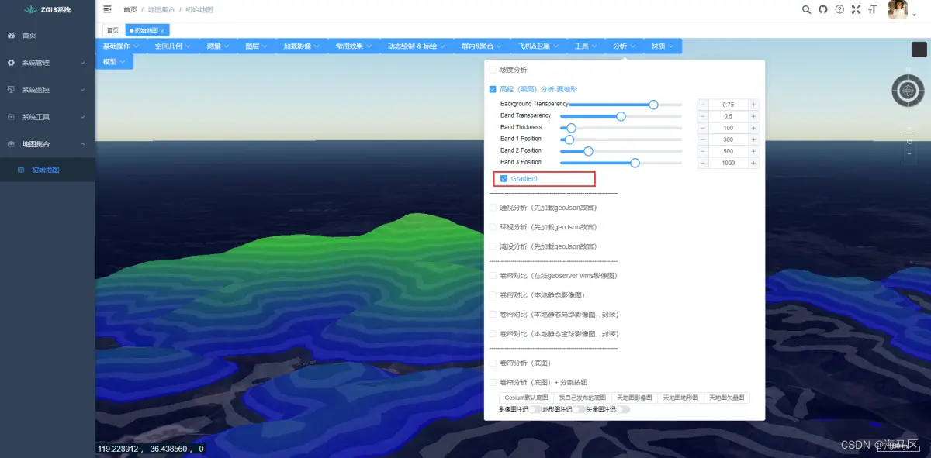Click the Band Thickness value input field

(x=728, y=127)
